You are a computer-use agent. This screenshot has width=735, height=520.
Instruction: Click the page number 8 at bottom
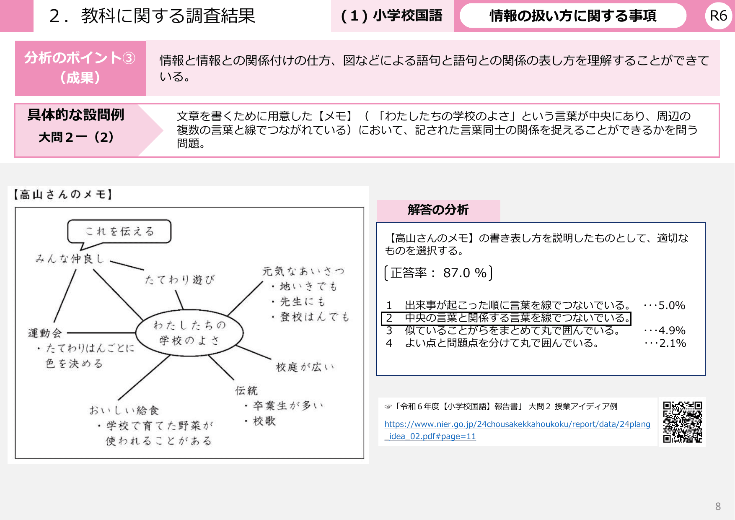tap(717, 507)
